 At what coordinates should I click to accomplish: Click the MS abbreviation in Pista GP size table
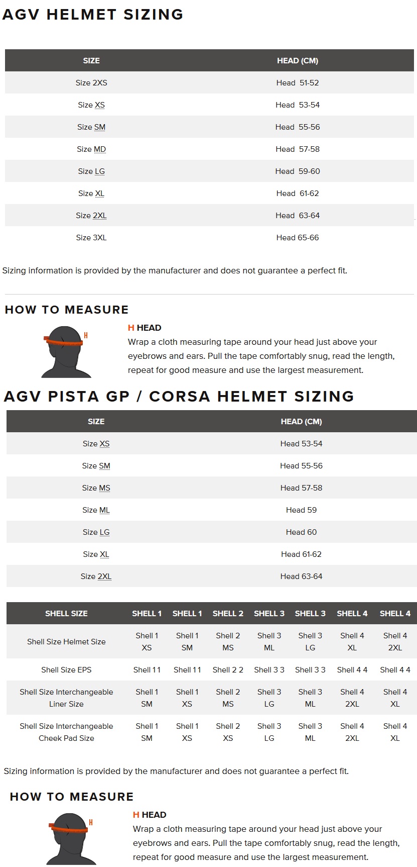[x=104, y=488]
